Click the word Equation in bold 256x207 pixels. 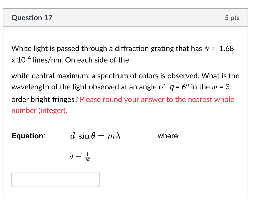[28, 136]
